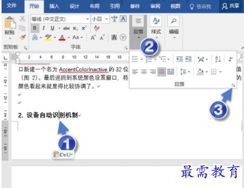Select the Format Painter brush
244x188 pixels.
[x=22, y=37]
